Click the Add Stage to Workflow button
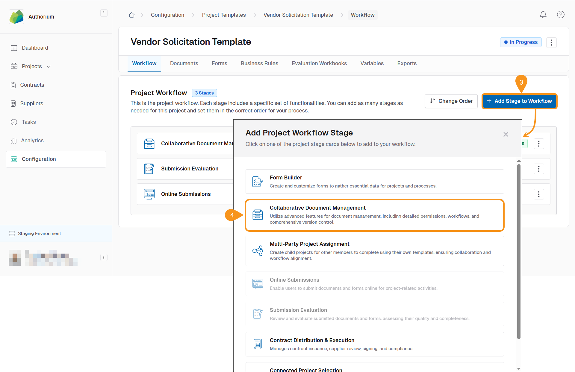This screenshot has height=372, width=575. tap(519, 101)
